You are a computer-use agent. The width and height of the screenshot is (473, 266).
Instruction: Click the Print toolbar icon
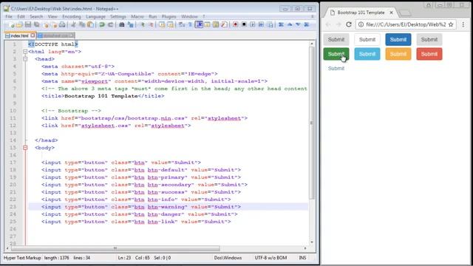pyautogui.click(x=62, y=24)
